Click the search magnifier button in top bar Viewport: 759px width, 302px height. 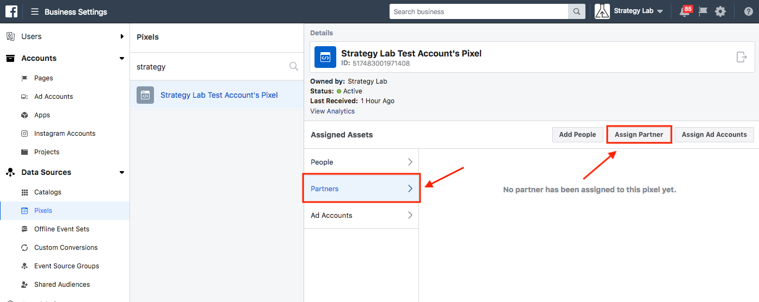click(x=576, y=11)
